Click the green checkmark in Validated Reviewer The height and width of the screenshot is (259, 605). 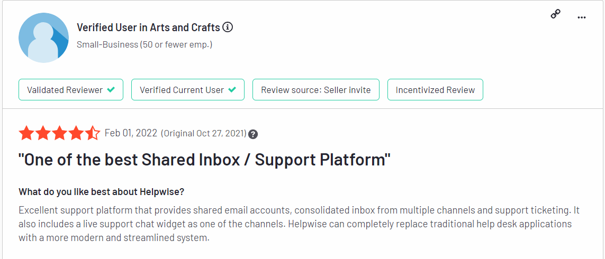pos(111,90)
